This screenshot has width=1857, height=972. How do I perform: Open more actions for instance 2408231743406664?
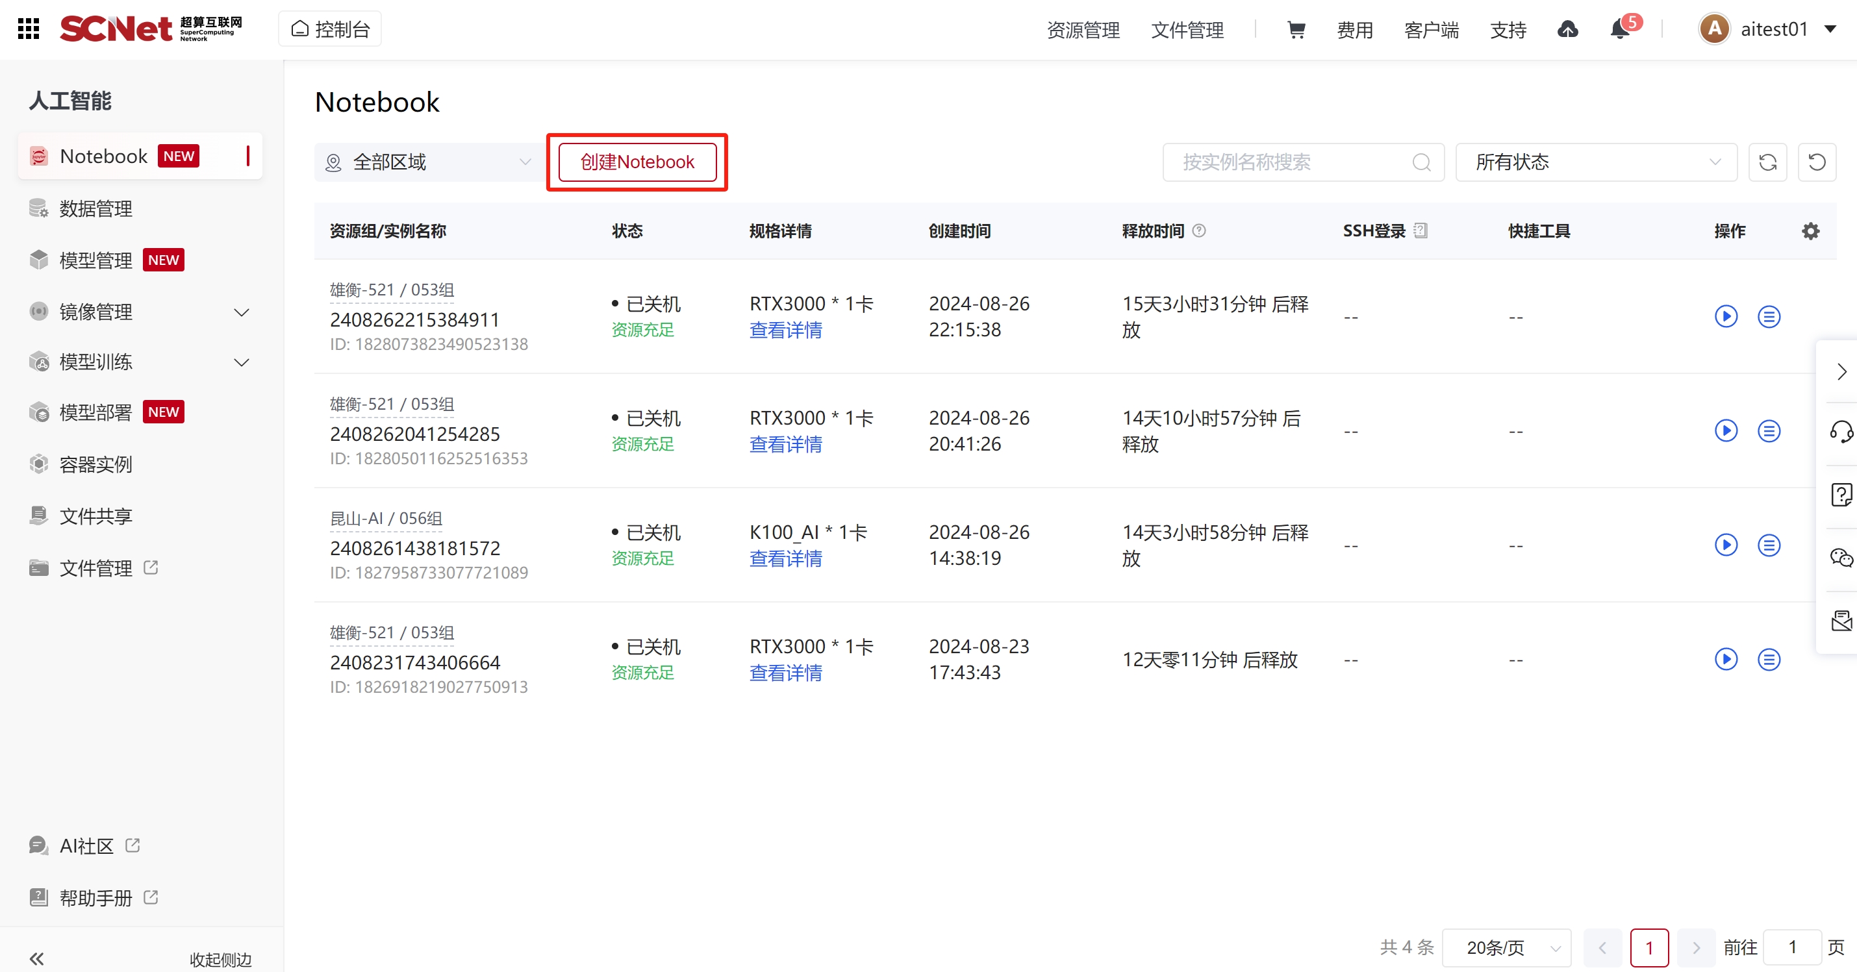coord(1768,659)
